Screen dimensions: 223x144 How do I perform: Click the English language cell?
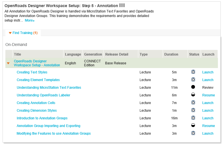point(70,63)
